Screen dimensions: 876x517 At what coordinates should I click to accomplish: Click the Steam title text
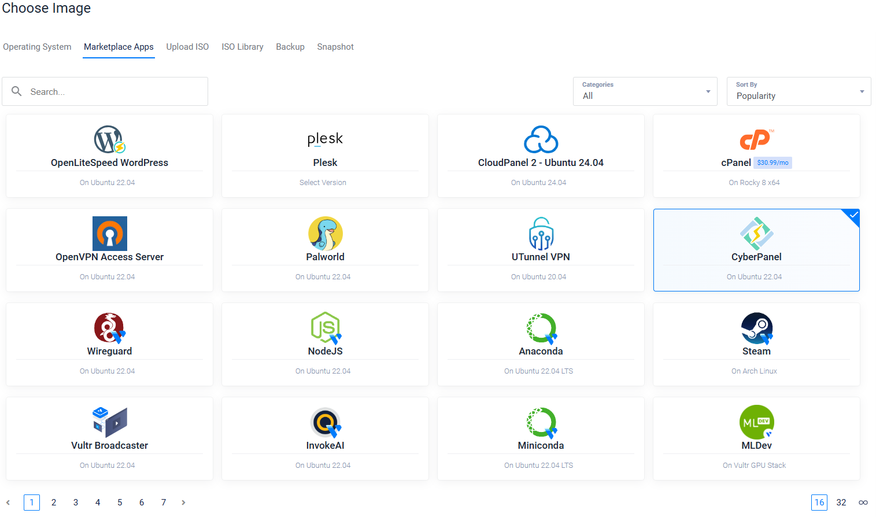(x=756, y=352)
